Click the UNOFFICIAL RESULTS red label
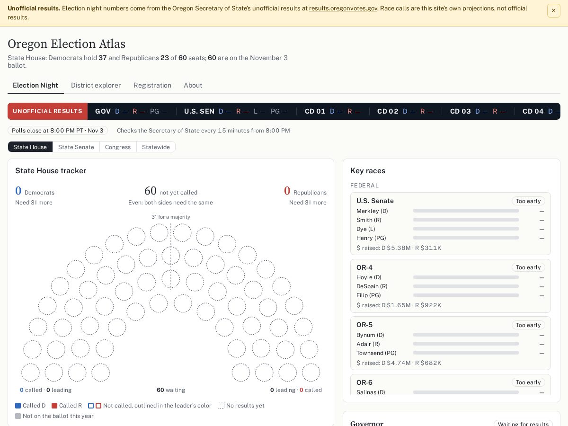Image resolution: width=568 pixels, height=426 pixels. pyautogui.click(x=47, y=111)
